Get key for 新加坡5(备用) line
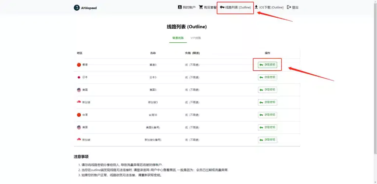 tap(267, 140)
